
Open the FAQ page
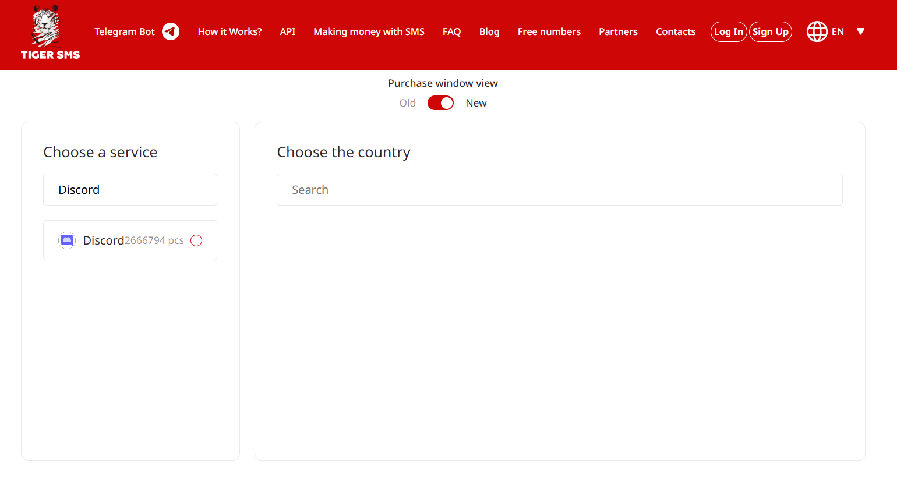452,31
